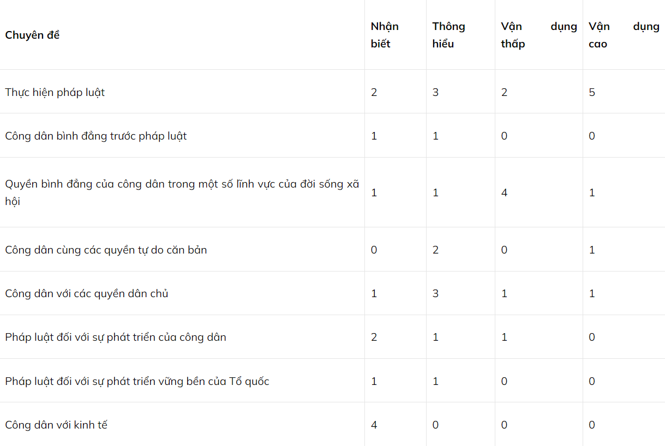The width and height of the screenshot is (665, 446).
Task: Click the "Chuyên đề" column header
Action: click(x=32, y=35)
